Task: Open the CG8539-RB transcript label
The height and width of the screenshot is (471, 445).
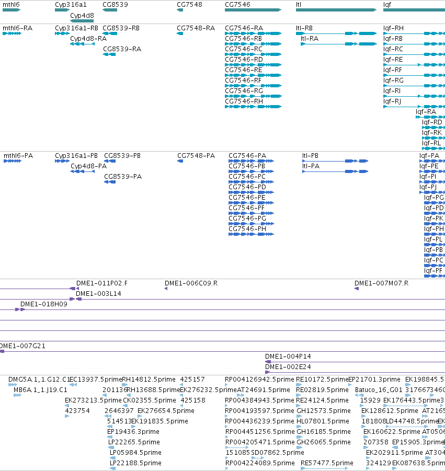Action: click(x=121, y=28)
